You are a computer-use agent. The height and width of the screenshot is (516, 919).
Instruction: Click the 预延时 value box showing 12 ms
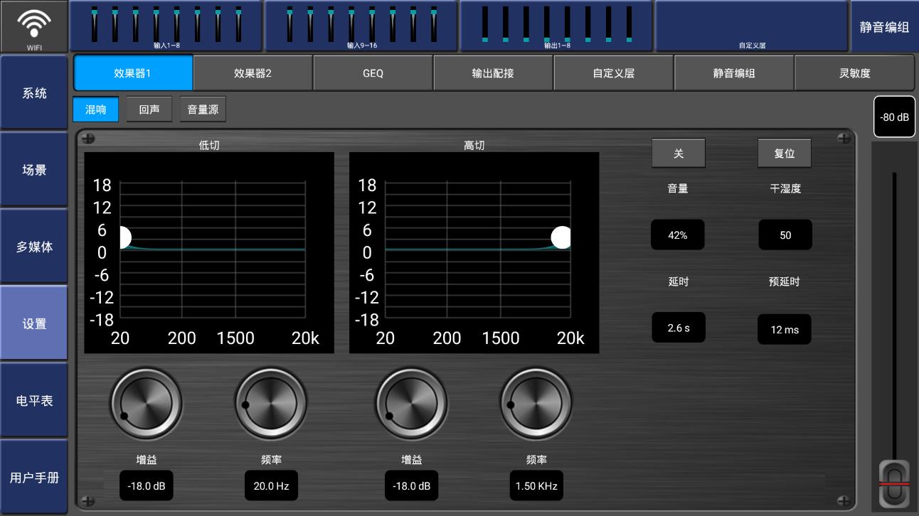[x=785, y=330]
